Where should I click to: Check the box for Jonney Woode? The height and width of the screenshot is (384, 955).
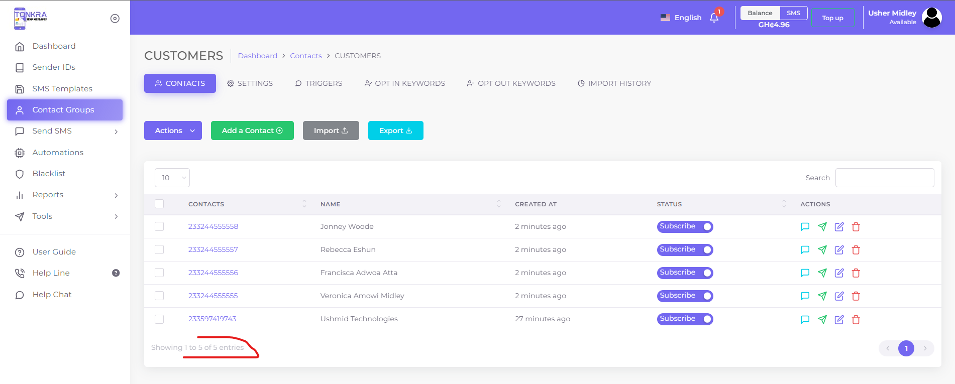click(159, 226)
